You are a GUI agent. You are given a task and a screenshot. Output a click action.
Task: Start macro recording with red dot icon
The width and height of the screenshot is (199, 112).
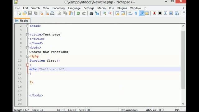point(154,13)
